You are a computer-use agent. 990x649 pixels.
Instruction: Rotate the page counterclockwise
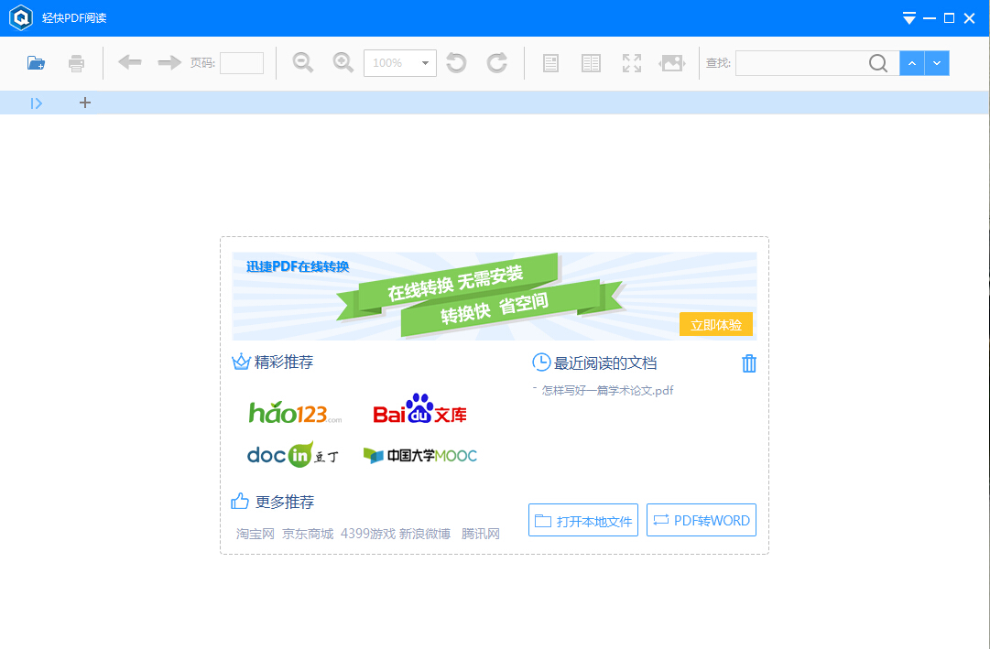pos(456,62)
